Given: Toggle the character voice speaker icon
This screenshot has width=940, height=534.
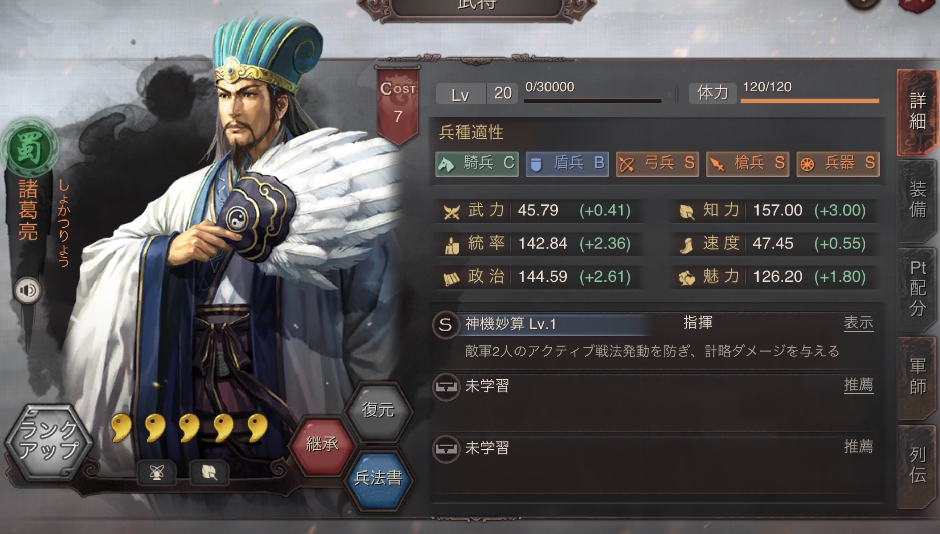Looking at the screenshot, I should pyautogui.click(x=27, y=290).
